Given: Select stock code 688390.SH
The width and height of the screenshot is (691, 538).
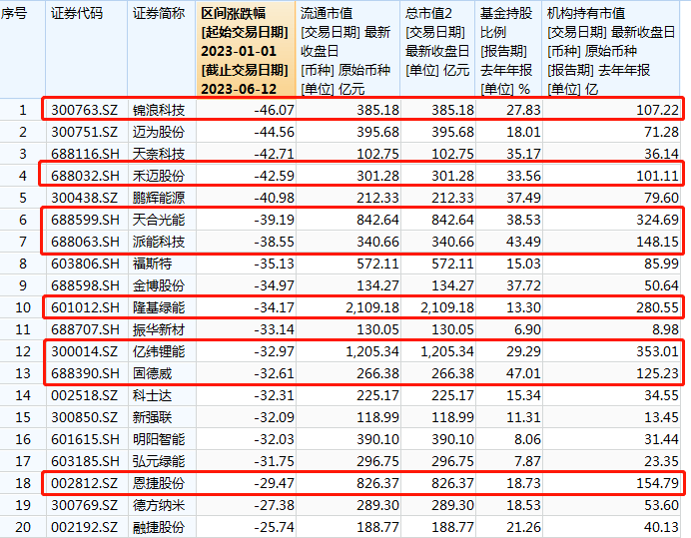Looking at the screenshot, I should [x=85, y=373].
